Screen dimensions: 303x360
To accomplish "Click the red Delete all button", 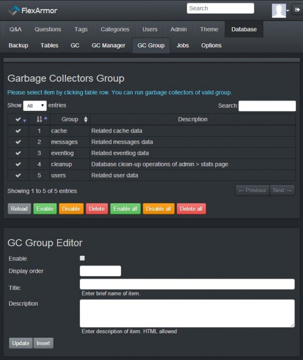I will pos(191,209).
